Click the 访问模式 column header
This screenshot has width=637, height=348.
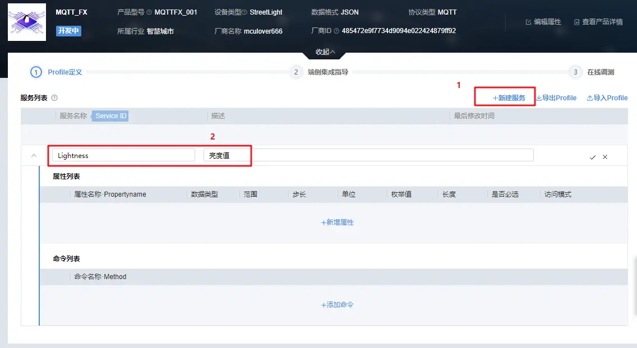(558, 194)
